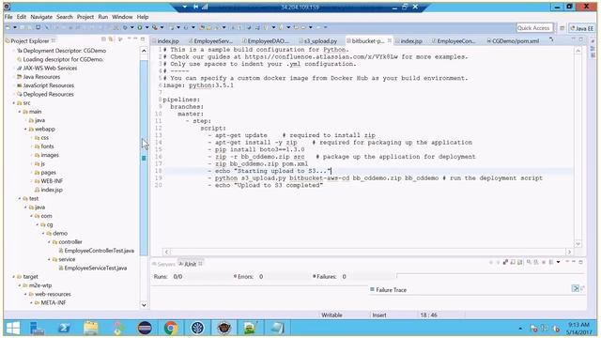Viewport: 601px width, 338px height.
Task: Collapse the test folder node
Action: click(20, 198)
